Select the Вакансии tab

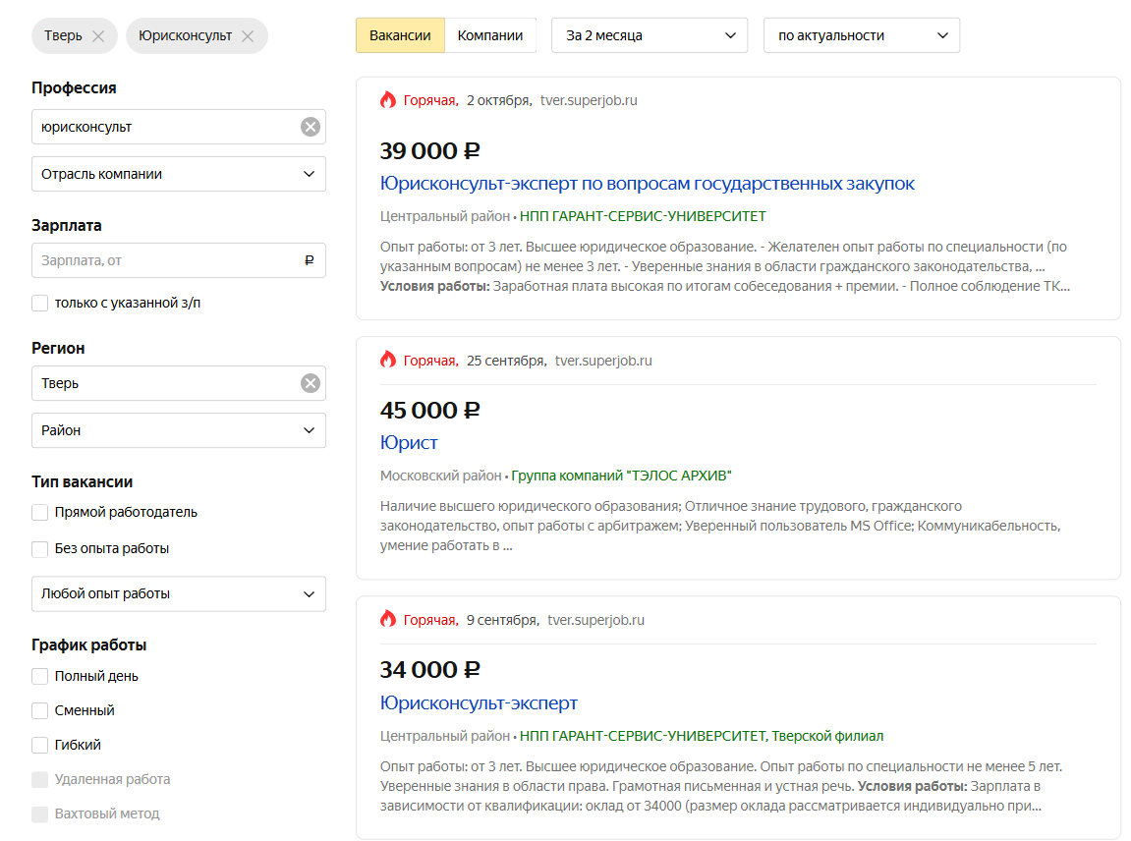400,35
